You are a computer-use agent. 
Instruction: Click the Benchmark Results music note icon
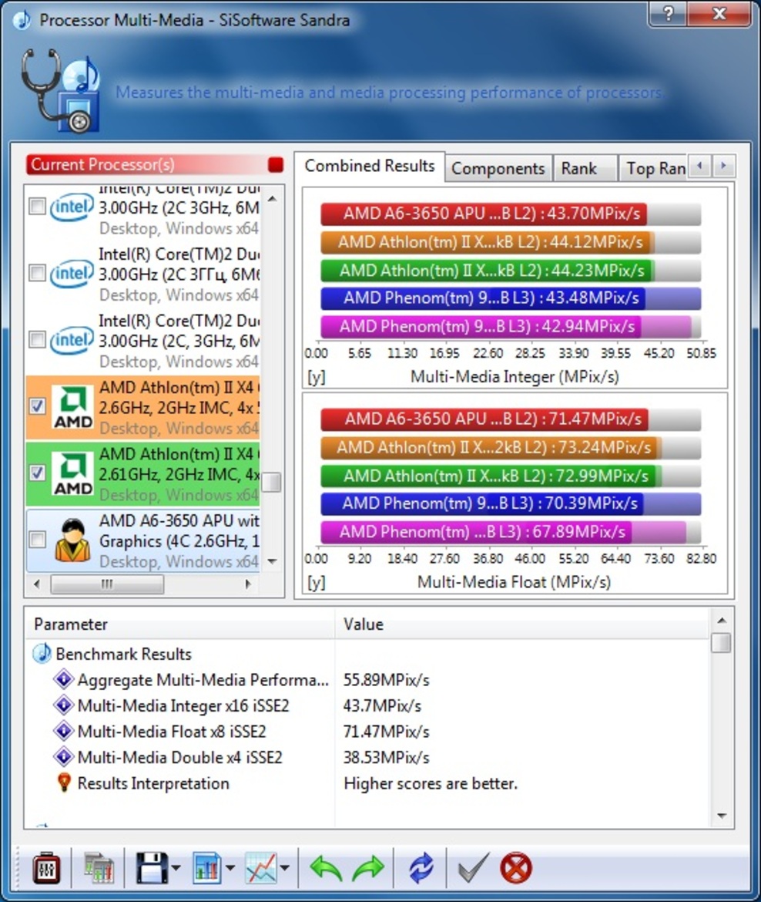42,654
